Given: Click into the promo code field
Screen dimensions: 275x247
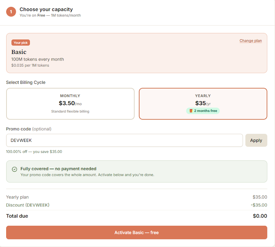Looking at the screenshot, I should coord(124,140).
